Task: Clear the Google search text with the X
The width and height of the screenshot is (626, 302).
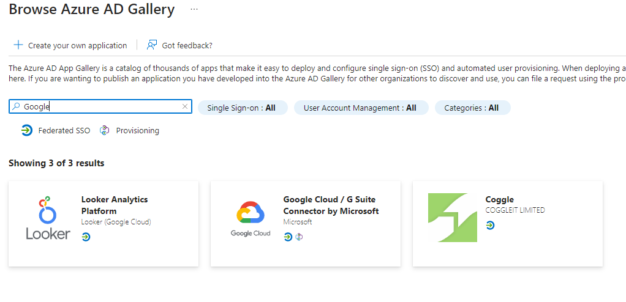Action: [x=185, y=106]
